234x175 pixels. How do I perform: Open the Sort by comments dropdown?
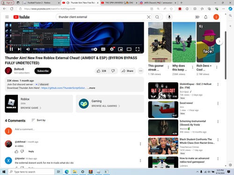tap(38, 120)
